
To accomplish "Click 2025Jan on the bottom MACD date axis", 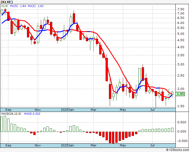I will click(x=67, y=145).
